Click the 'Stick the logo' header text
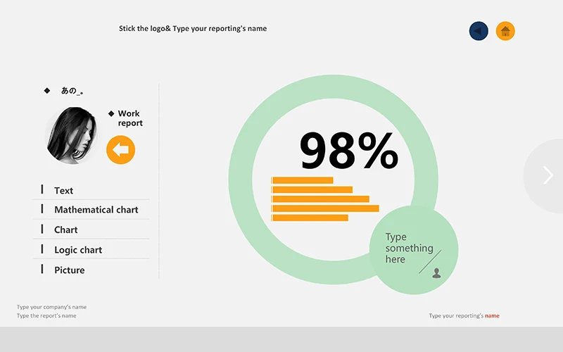Screen dimensions: 563x352 (x=193, y=29)
